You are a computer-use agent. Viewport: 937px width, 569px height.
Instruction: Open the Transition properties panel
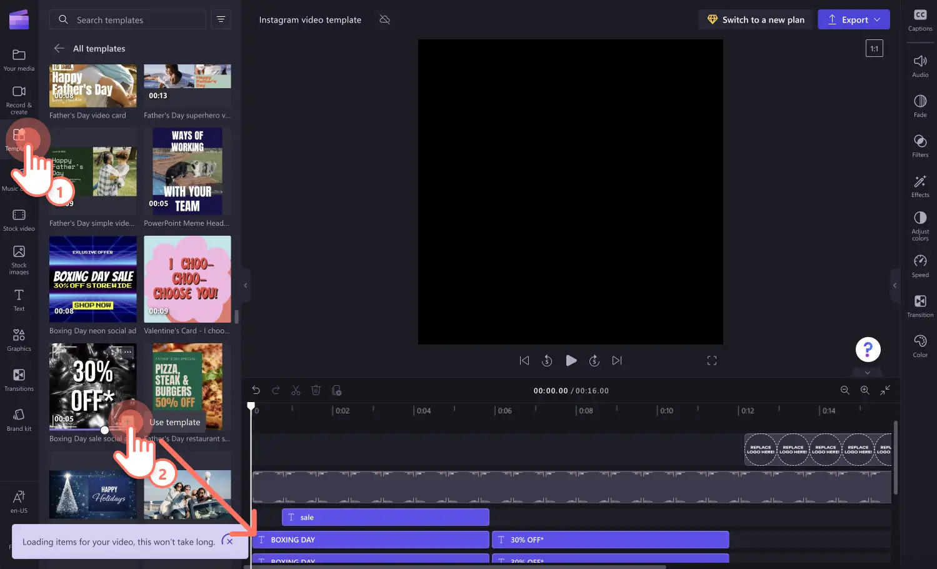coord(920,306)
